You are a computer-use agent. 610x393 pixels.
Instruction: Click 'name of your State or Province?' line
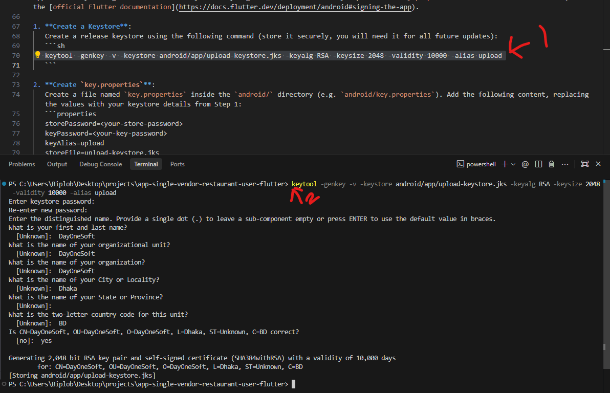(x=85, y=297)
